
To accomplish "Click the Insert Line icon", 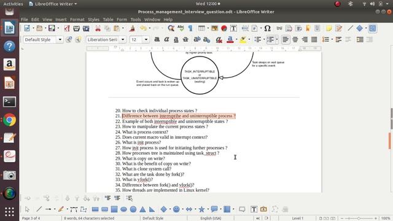I will pyautogui.click(x=351, y=28).
